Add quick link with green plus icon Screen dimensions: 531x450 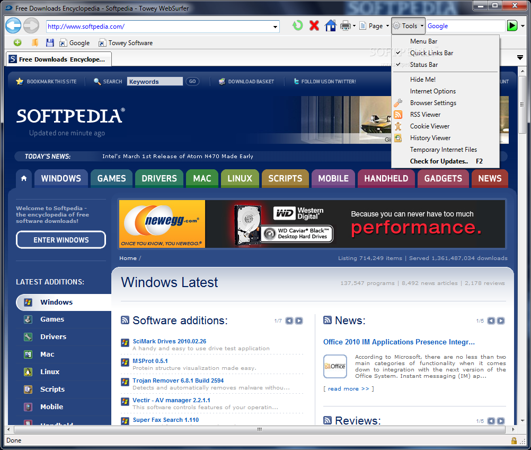(x=17, y=43)
